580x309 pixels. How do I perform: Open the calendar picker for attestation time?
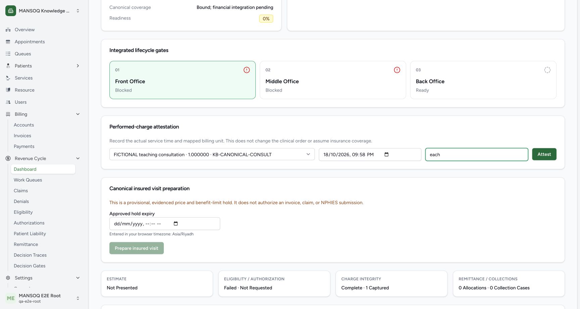386,154
